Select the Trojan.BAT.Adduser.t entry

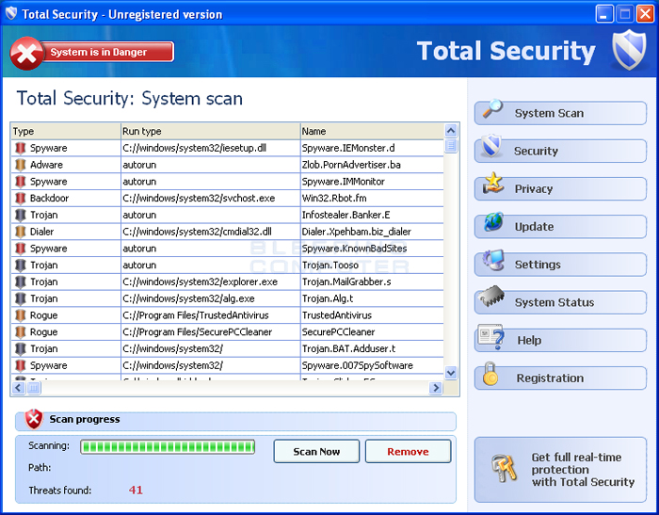pyautogui.click(x=349, y=348)
